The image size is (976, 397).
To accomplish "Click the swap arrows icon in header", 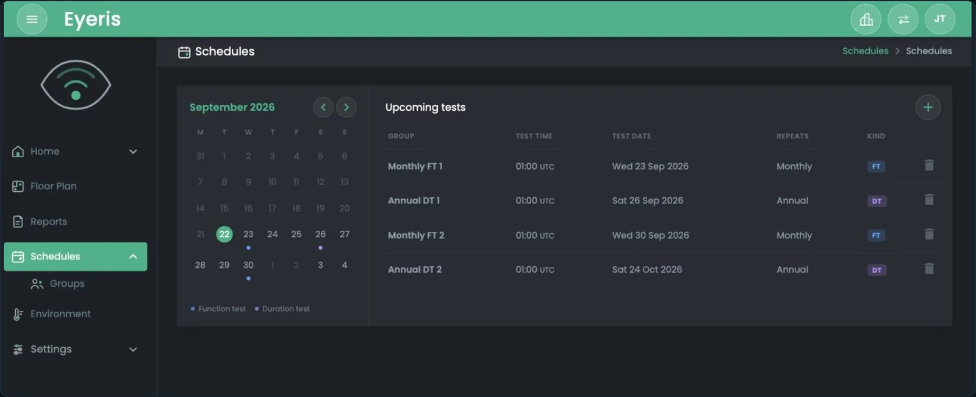I will 903,19.
